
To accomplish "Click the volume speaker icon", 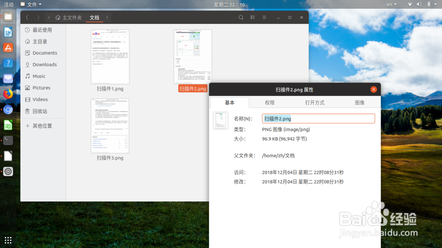I will pos(419,4).
